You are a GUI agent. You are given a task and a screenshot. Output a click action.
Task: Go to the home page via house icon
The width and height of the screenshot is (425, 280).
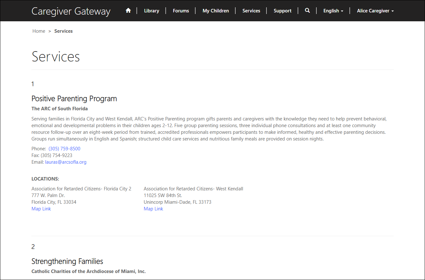pos(128,10)
